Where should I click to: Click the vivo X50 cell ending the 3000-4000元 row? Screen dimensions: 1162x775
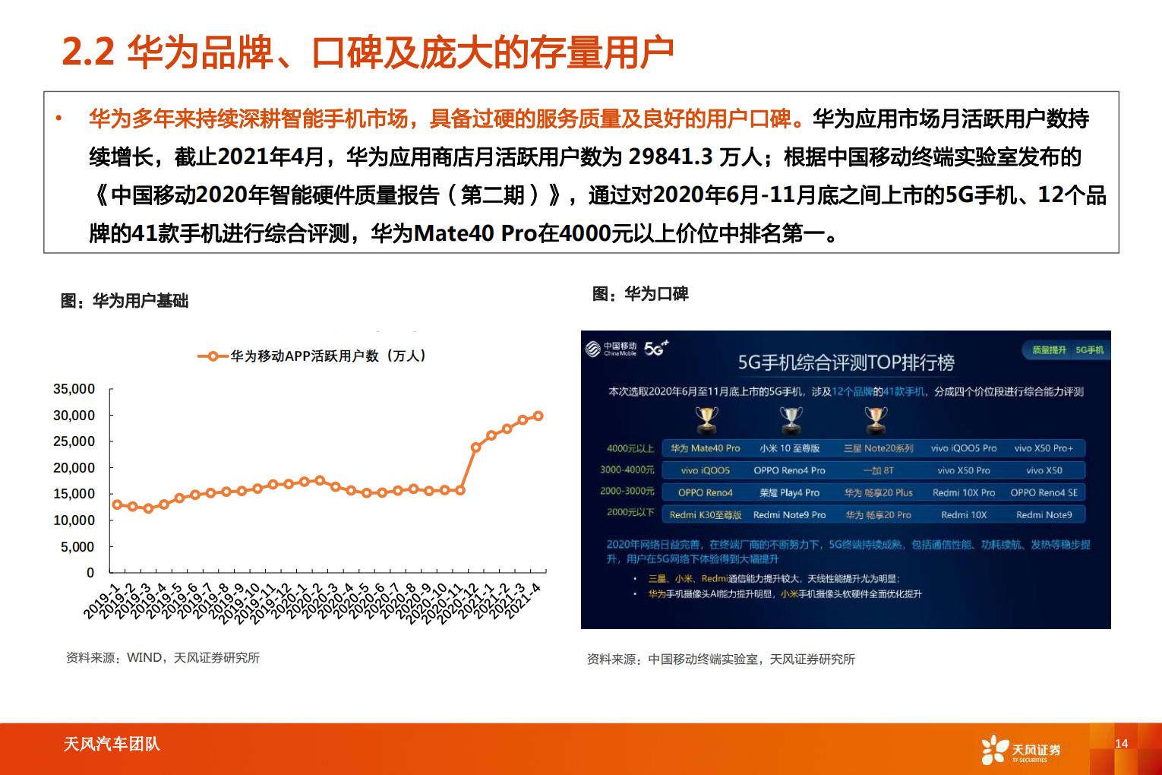tap(1044, 470)
